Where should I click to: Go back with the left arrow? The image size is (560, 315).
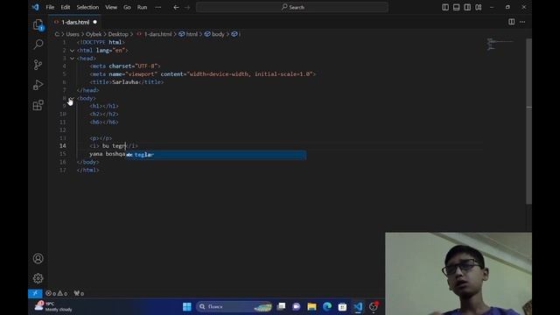176,7
